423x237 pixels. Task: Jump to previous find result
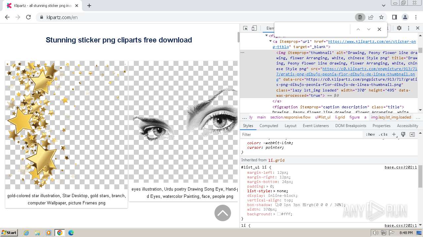point(358,29)
